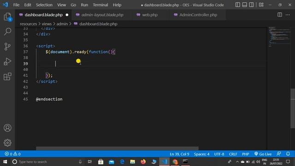
Task: Click line number 37 in gutter
Action: [x=26, y=52]
